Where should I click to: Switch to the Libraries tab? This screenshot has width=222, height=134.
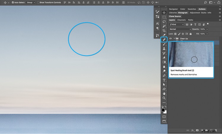pyautogui.click(x=173, y=13)
